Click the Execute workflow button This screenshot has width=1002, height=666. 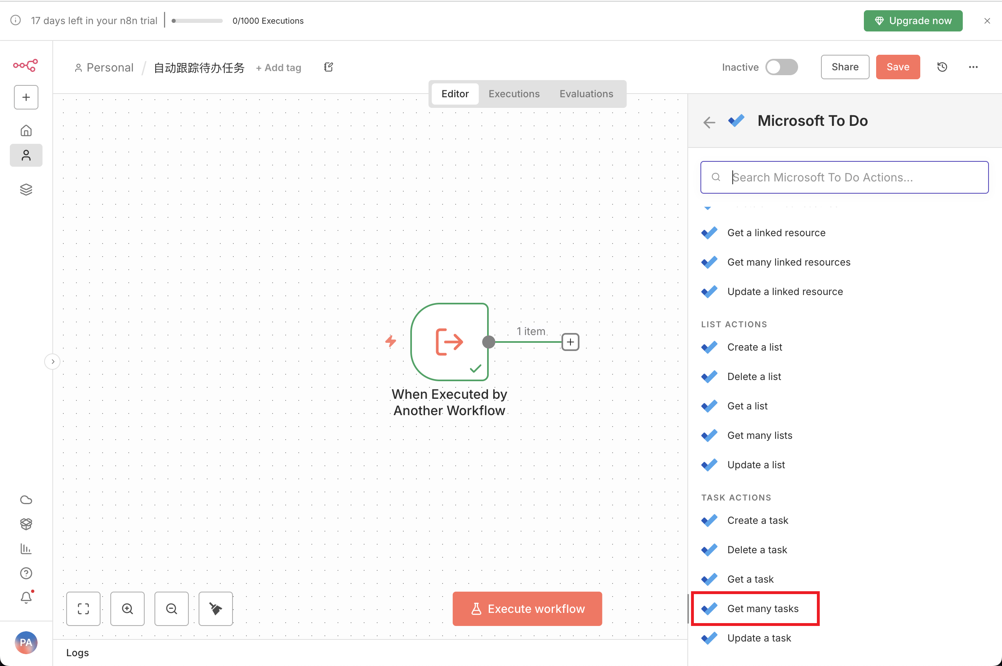click(527, 609)
